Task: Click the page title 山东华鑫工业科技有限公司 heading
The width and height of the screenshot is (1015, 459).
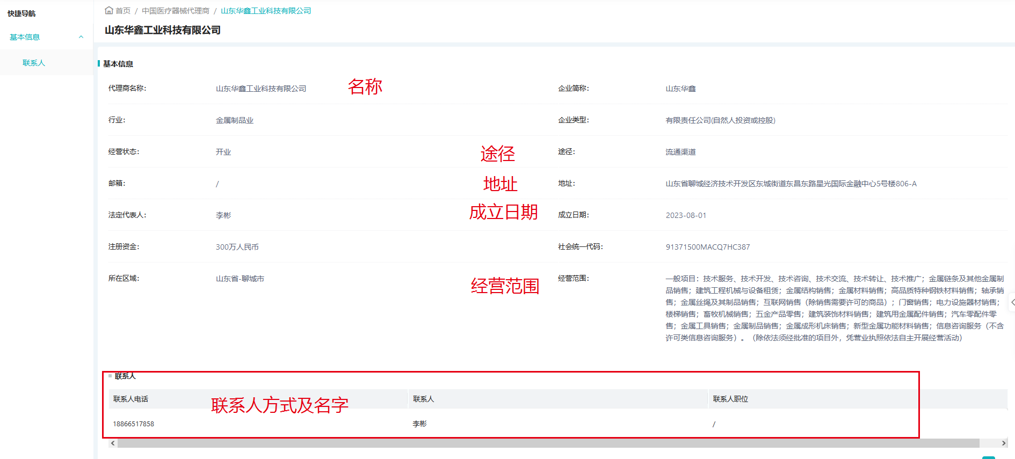Action: click(x=163, y=30)
